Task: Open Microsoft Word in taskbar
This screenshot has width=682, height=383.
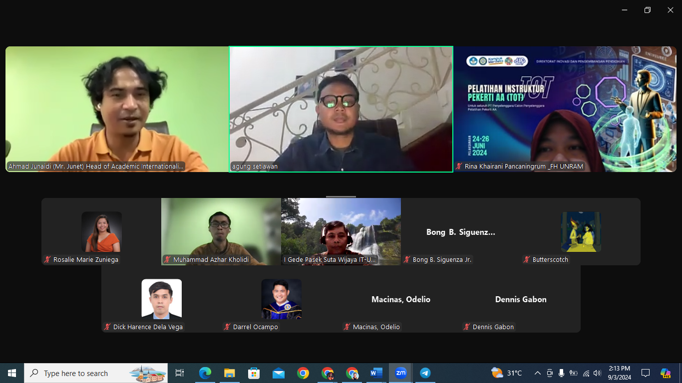Action: [x=376, y=373]
